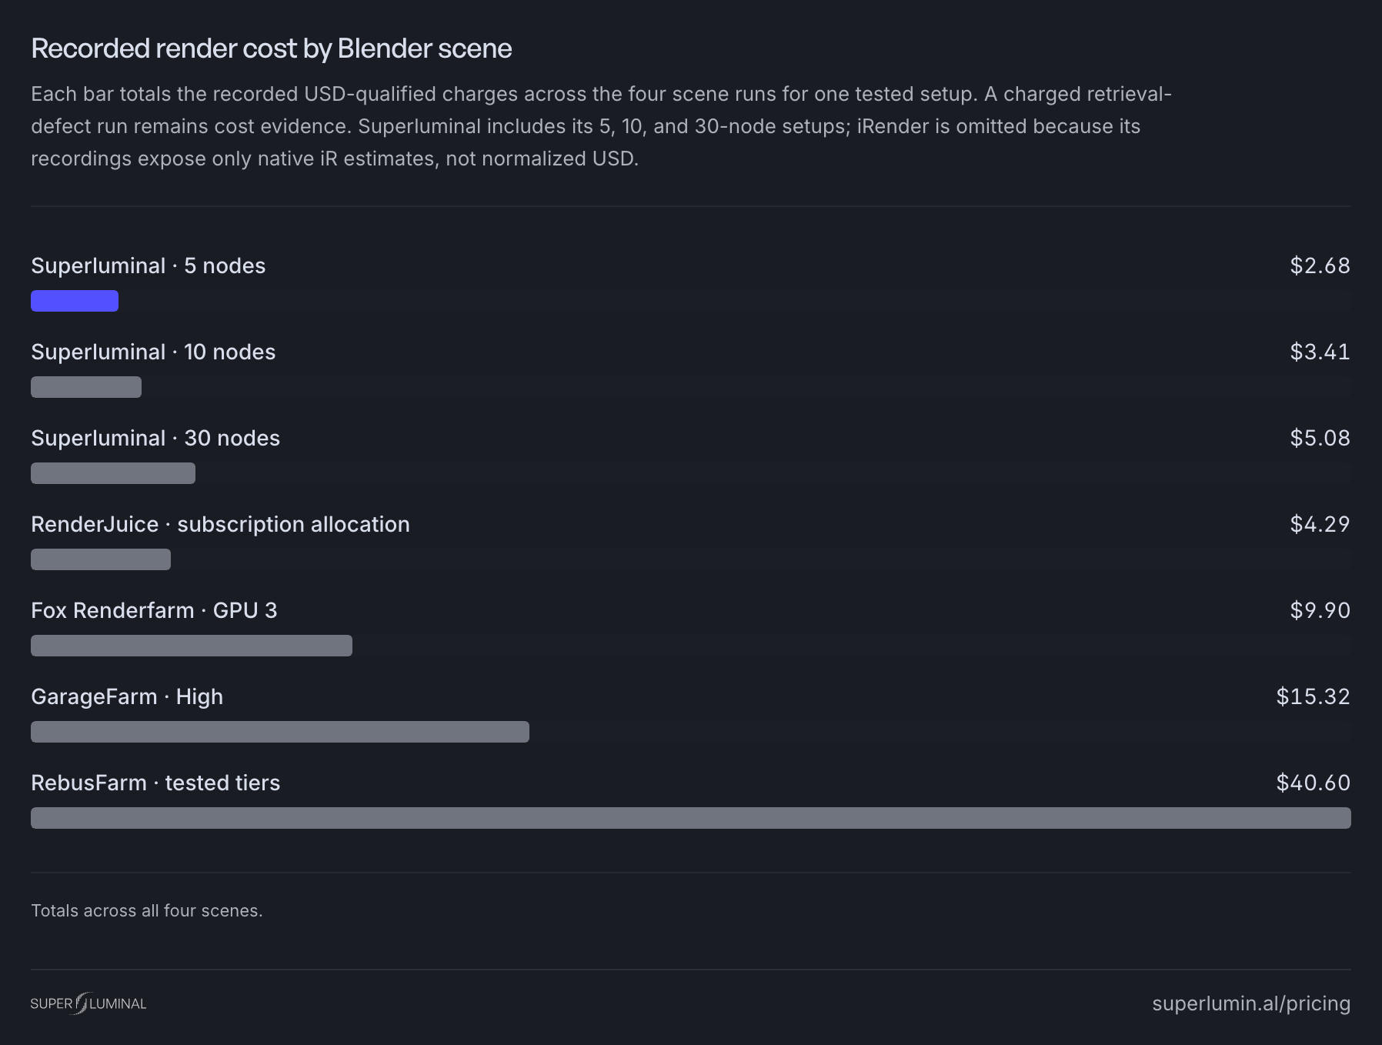Click the GarageFarm · High label
The width and height of the screenshot is (1382, 1045).
tap(127, 696)
